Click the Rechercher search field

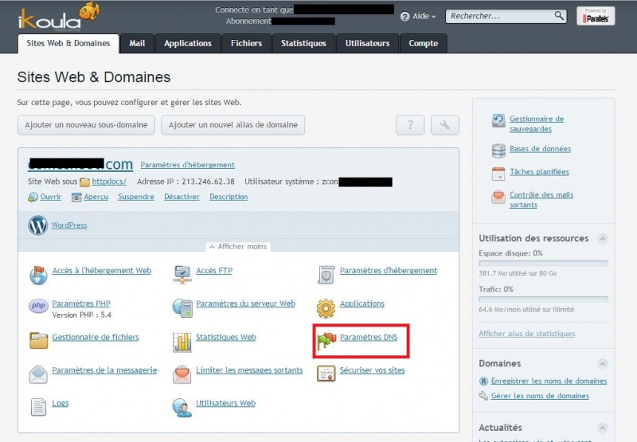point(500,16)
